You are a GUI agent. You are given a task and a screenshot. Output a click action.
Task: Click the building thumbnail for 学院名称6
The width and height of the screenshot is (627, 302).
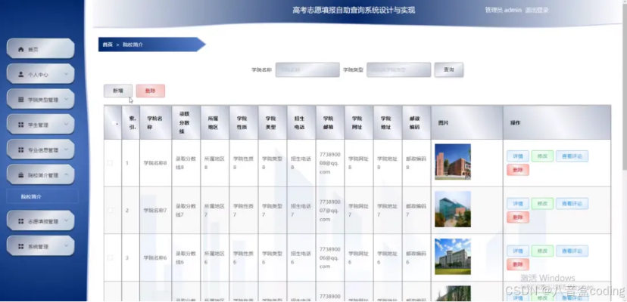453,257
